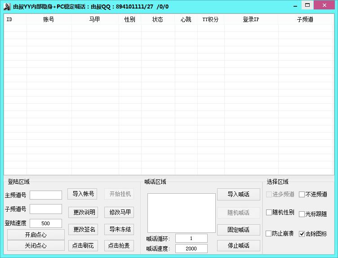Click the 修改马甲 button
The width and height of the screenshot is (338, 258).
pos(119,213)
